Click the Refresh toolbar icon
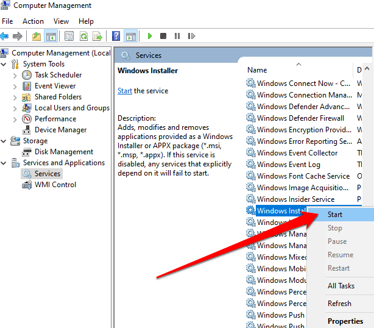This screenshot has width=374, height=328. pos(83,36)
